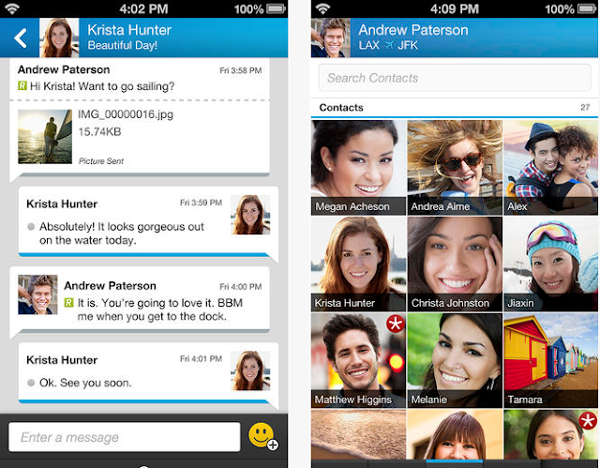Viewport: 600px width, 468px height.
Task: Tap battery icon in chat screen status bar
Action: (276, 8)
